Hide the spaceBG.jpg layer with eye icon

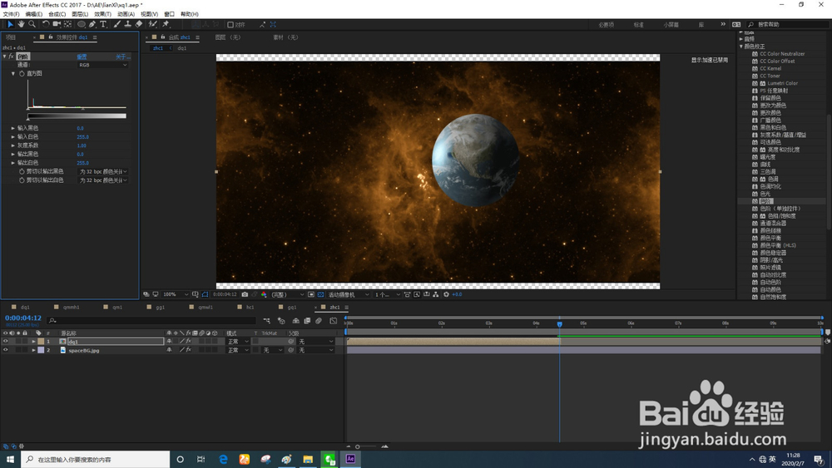tap(5, 350)
